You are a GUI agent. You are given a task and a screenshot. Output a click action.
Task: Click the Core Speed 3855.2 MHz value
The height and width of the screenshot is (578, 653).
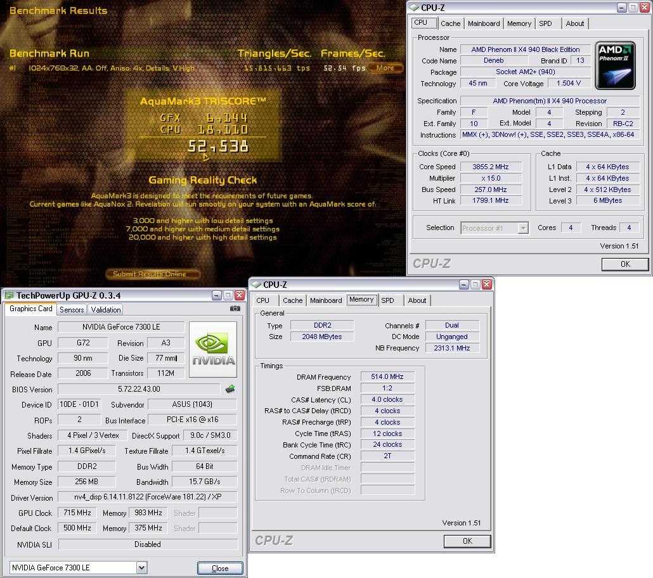(x=491, y=167)
